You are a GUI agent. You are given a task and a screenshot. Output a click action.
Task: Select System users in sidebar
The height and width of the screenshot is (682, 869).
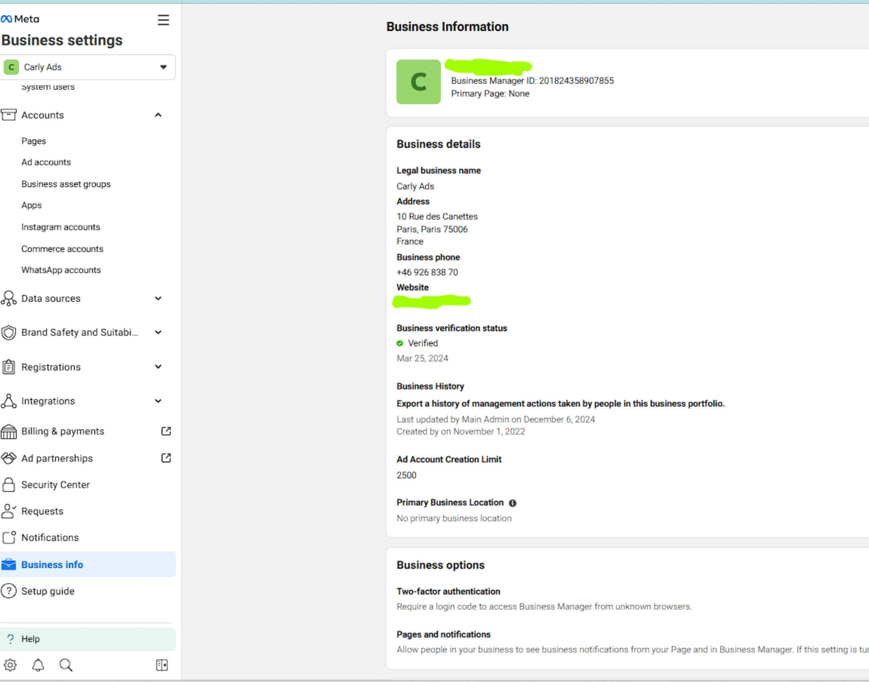point(48,87)
